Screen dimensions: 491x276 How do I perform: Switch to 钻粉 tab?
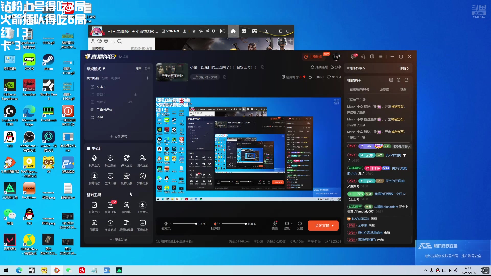pyautogui.click(x=403, y=89)
